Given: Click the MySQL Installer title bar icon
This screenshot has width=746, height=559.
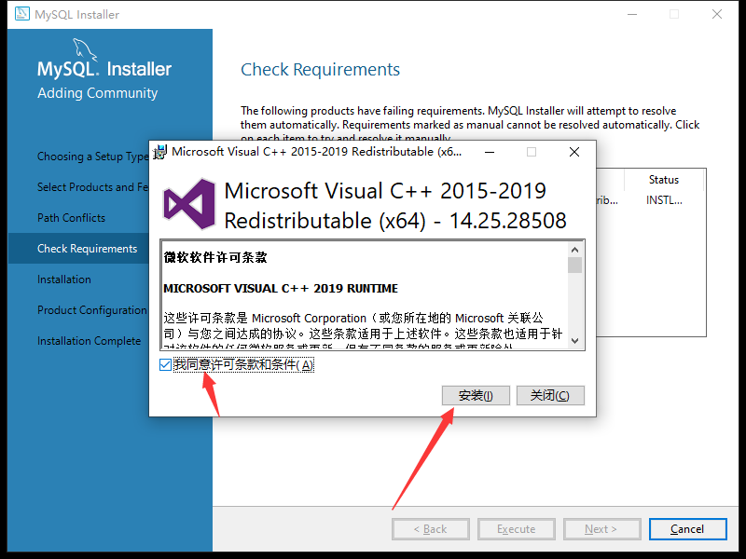Looking at the screenshot, I should coord(21,14).
